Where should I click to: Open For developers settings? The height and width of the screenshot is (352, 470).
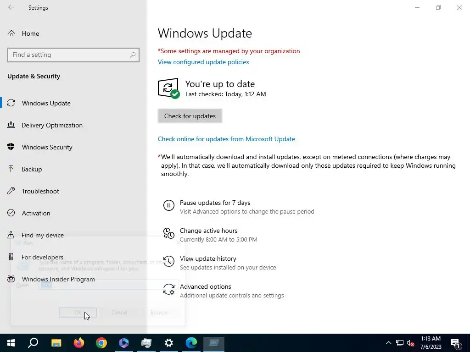coord(42,257)
